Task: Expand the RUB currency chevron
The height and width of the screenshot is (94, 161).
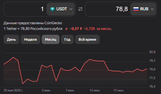Action: coord(152,9)
